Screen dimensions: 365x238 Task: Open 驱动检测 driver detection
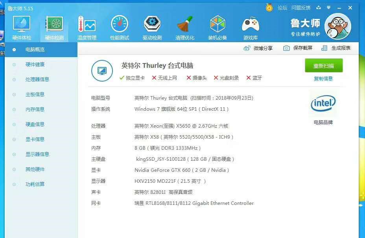click(152, 28)
